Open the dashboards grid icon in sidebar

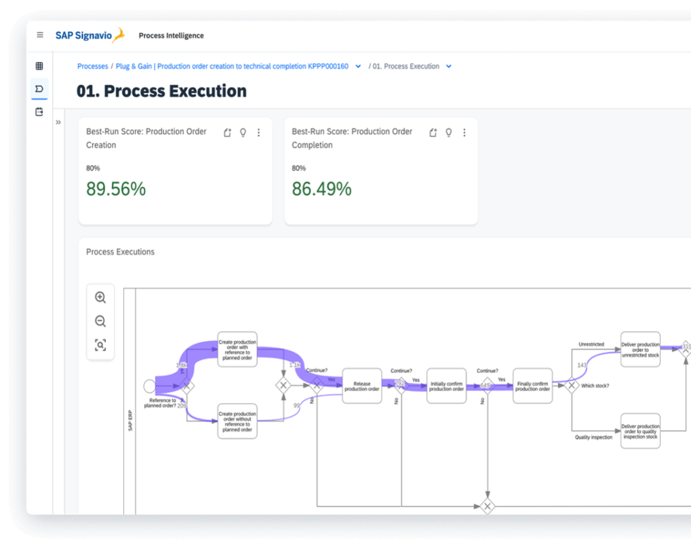[39, 65]
